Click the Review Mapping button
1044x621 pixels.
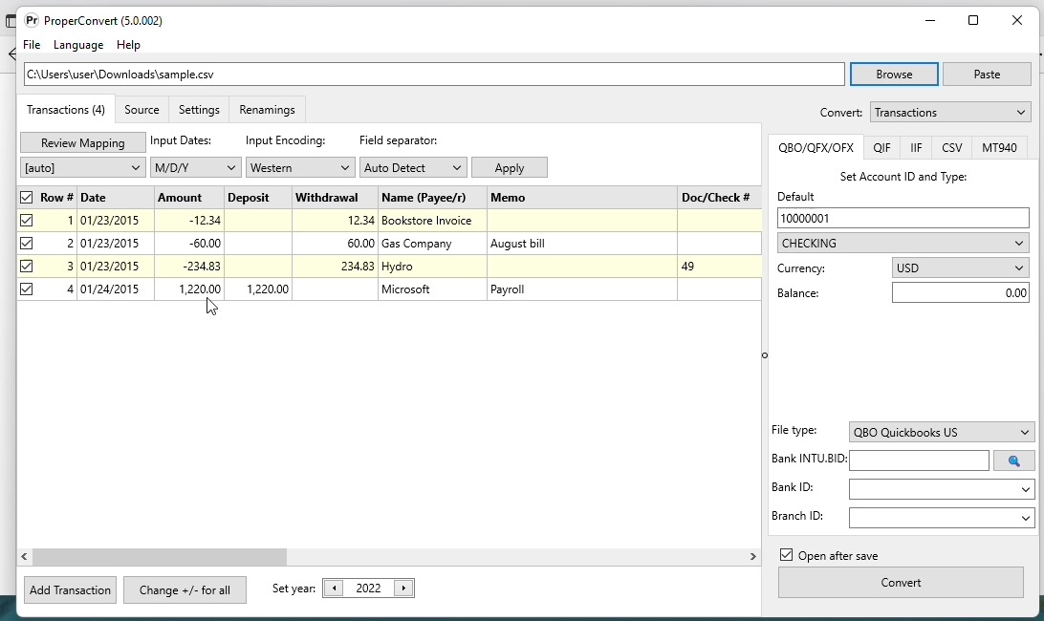(x=82, y=143)
